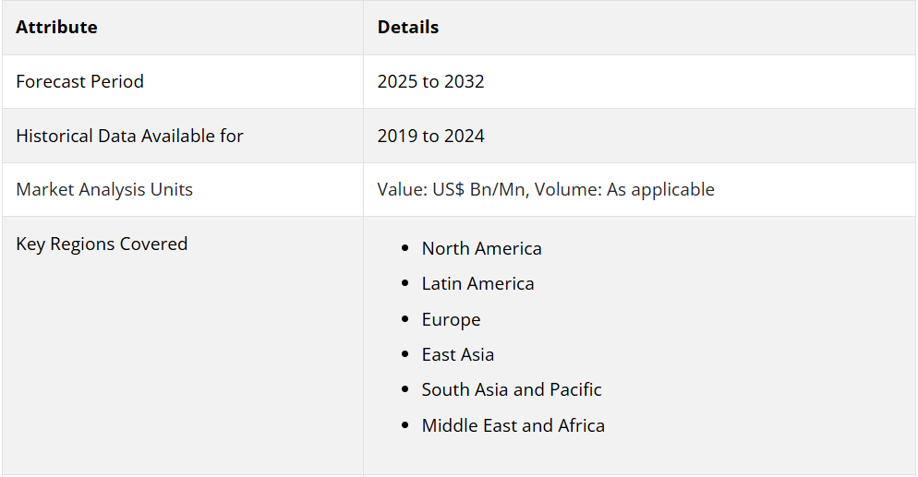Click the bullet beside North America
This screenshot has width=918, height=477.
[405, 248]
